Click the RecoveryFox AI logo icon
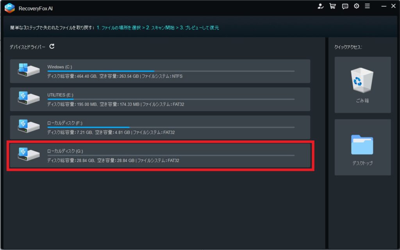The image size is (400, 250). tap(10, 8)
